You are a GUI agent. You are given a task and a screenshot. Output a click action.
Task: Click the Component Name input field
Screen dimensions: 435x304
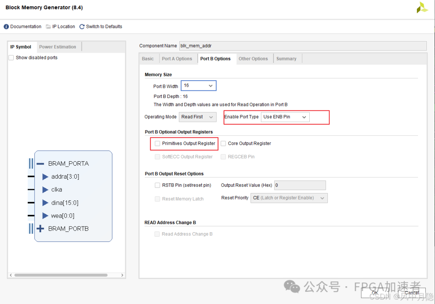pos(302,46)
